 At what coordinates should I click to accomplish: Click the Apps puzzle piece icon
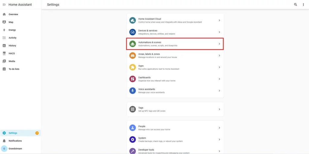pos(133,67)
